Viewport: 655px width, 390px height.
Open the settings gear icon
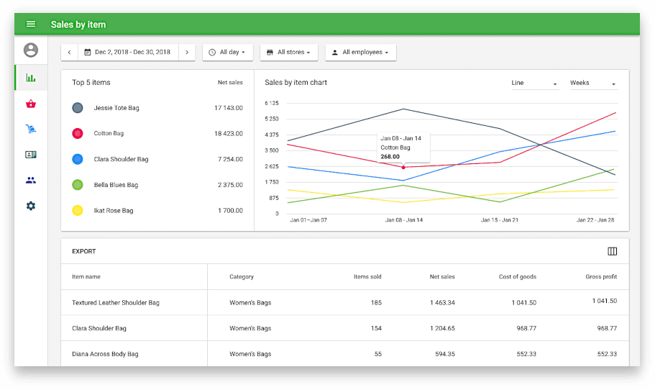[x=31, y=206]
